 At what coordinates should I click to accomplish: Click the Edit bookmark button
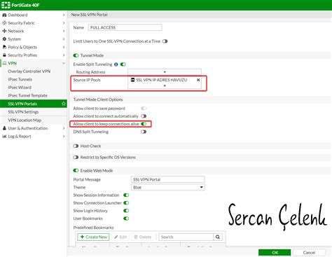pos(120,237)
